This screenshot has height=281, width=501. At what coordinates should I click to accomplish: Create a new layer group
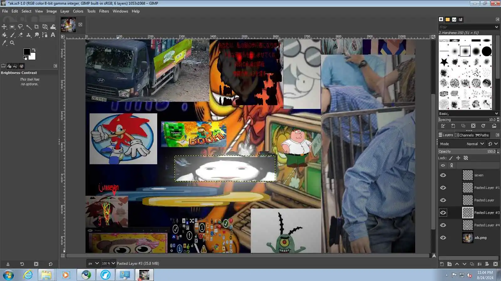pyautogui.click(x=449, y=264)
